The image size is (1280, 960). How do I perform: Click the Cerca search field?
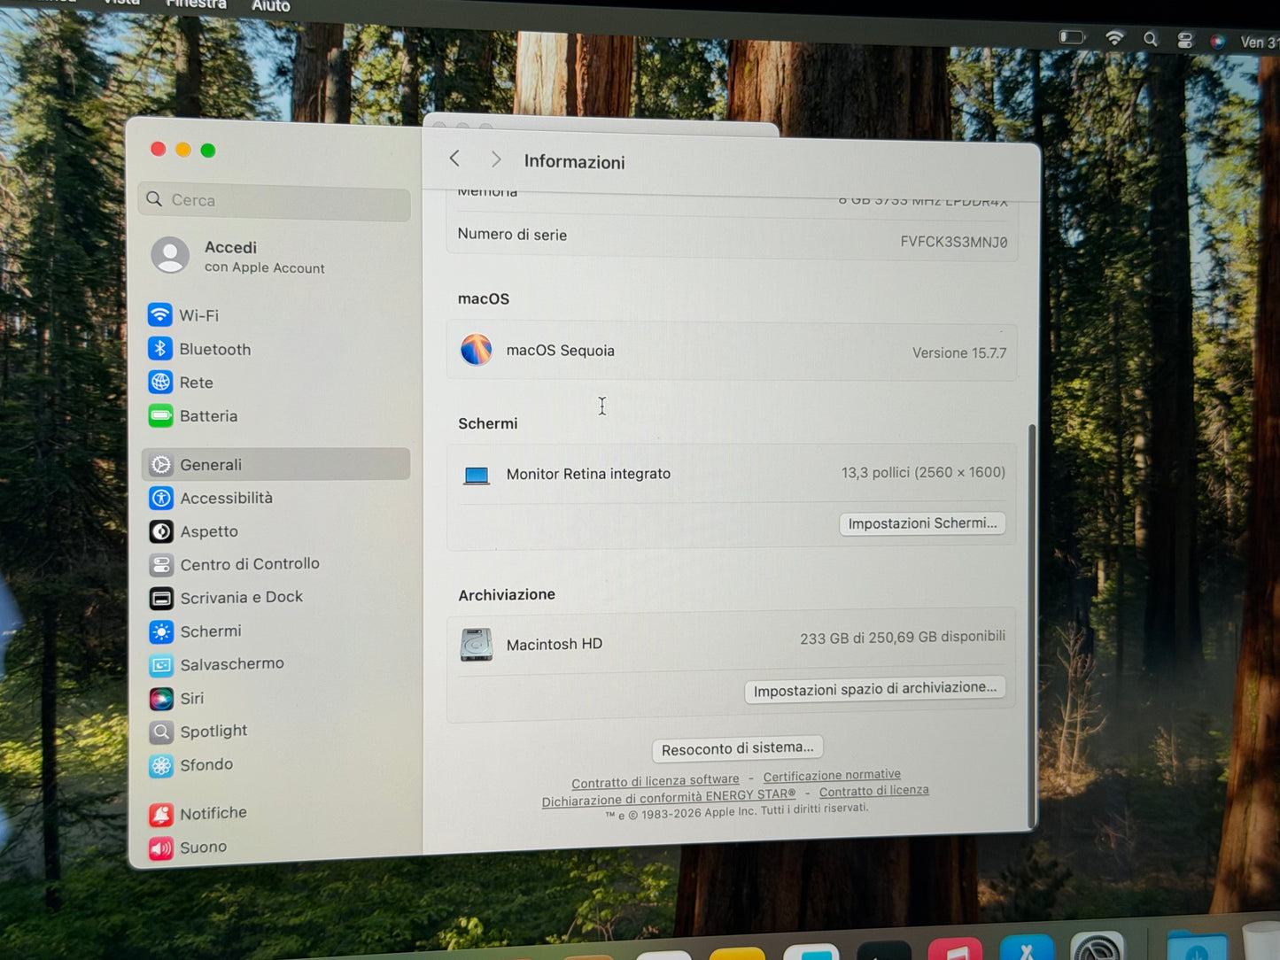tap(275, 201)
